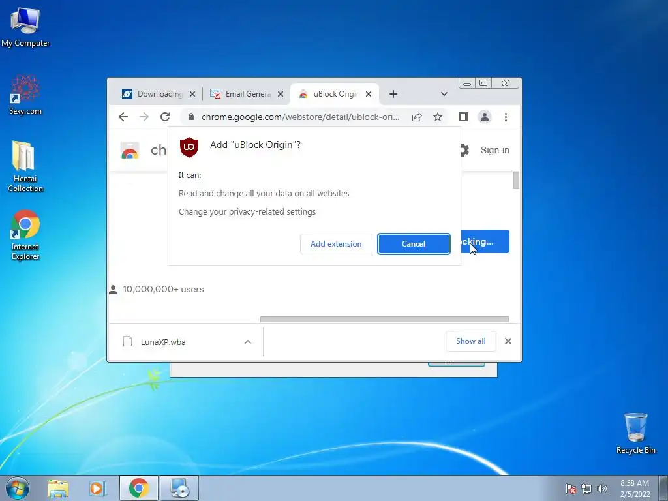
Task: Select the Recycle Bin icon
Action: 635,433
